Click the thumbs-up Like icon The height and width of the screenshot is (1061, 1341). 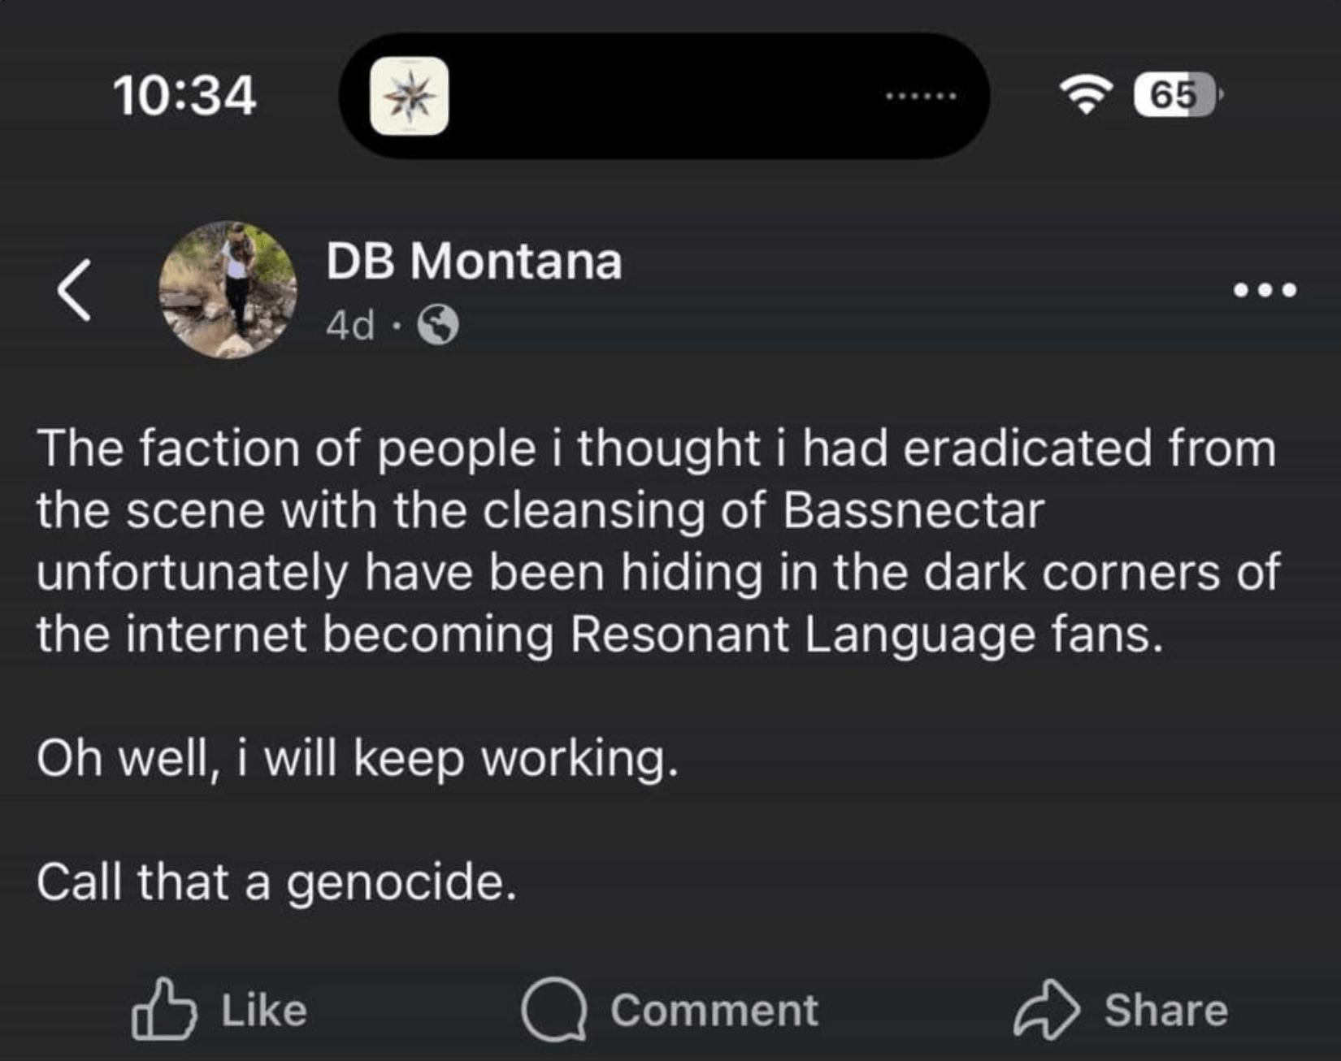point(163,1009)
